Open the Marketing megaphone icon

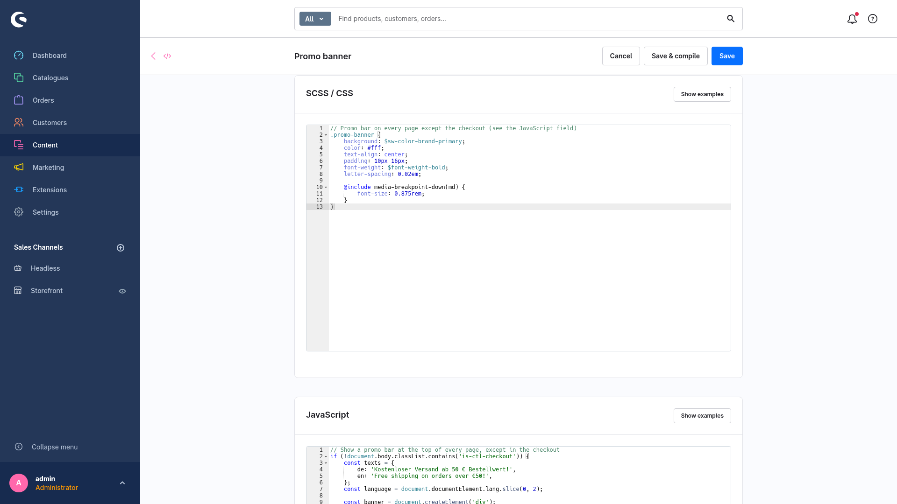point(19,168)
